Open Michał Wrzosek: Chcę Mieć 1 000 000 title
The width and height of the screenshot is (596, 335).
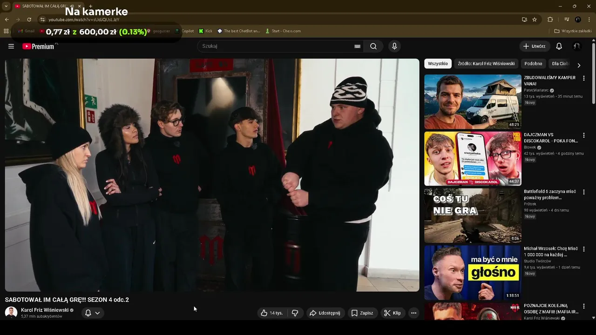[x=550, y=252]
